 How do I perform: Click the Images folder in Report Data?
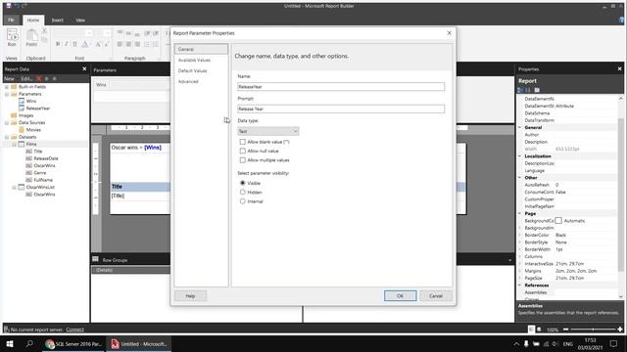[x=26, y=115]
